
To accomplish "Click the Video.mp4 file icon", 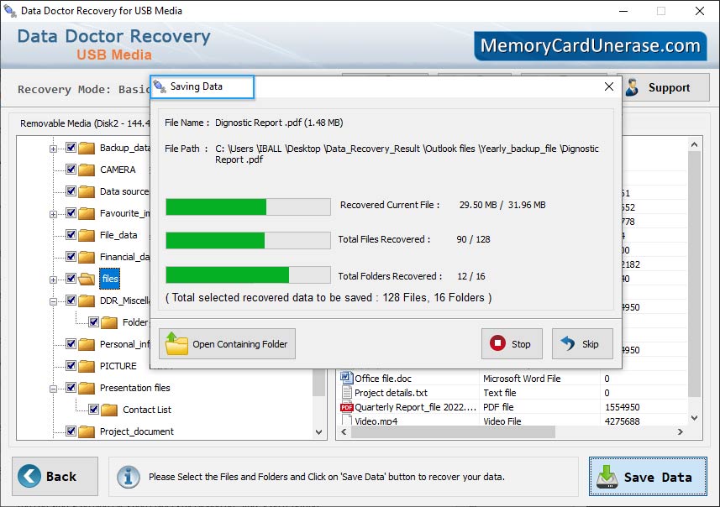I will pos(347,421).
